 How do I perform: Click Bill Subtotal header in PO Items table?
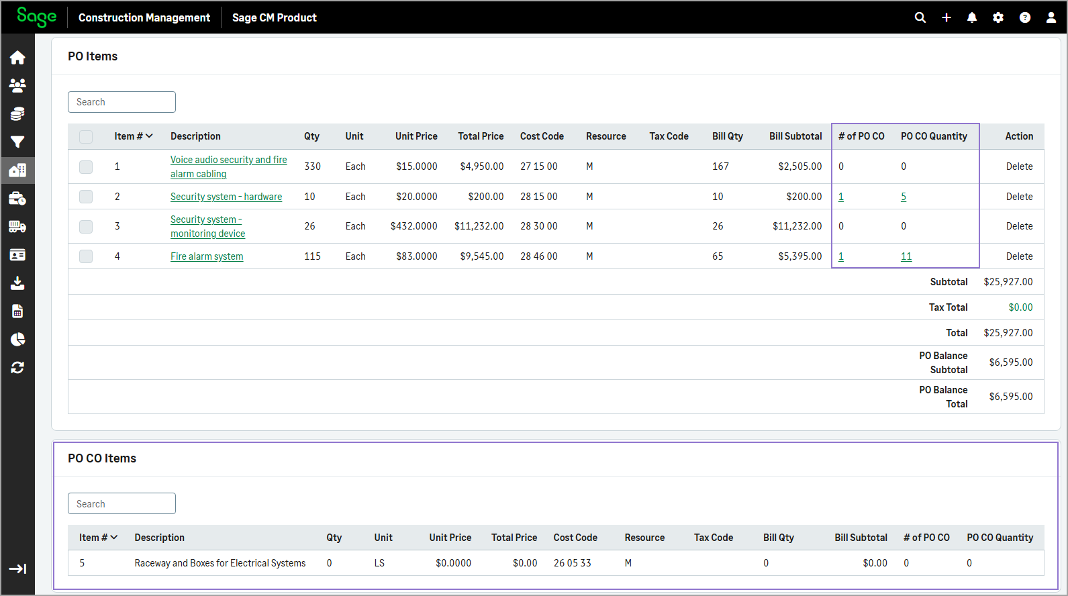[795, 136]
